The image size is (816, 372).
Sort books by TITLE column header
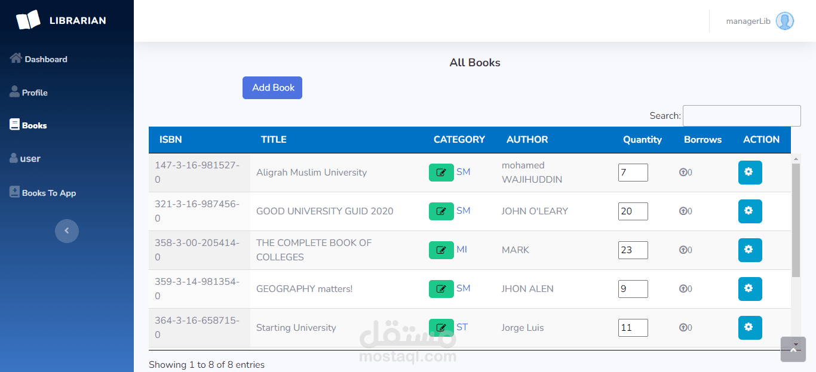pos(274,140)
